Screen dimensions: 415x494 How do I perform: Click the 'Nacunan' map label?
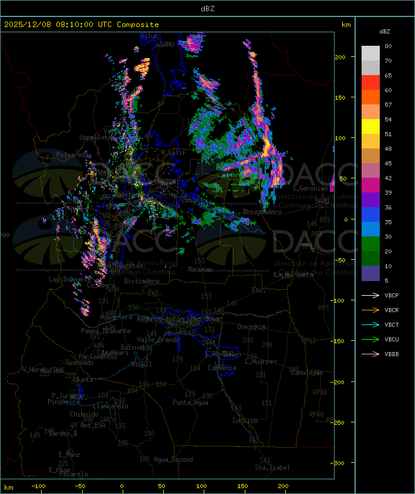200,269
